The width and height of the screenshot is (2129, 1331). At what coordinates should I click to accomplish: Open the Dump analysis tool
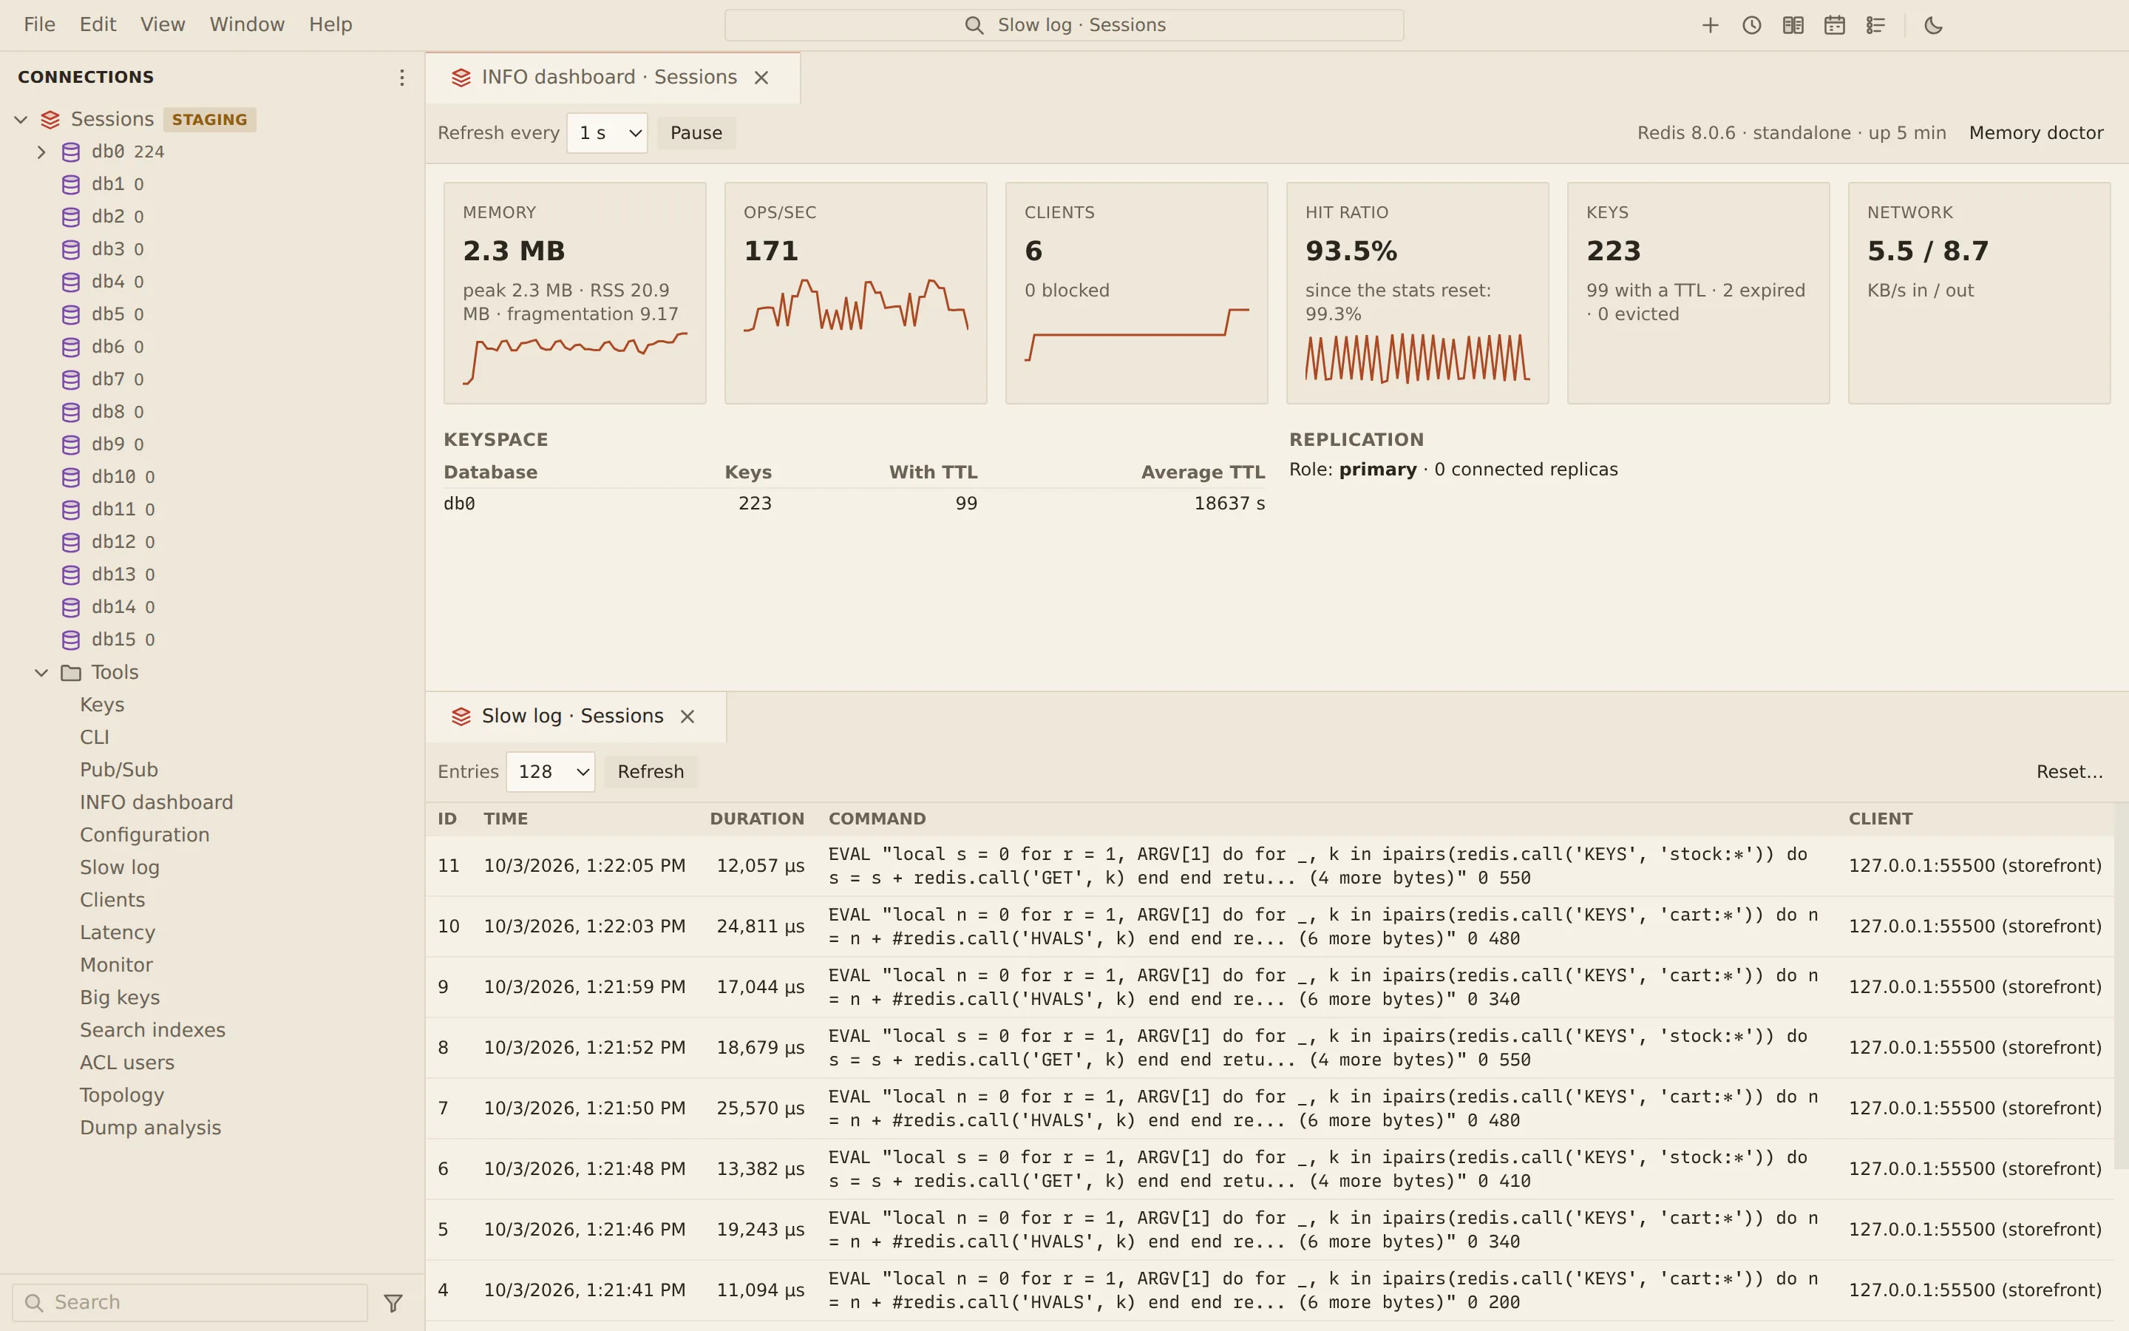[151, 1128]
